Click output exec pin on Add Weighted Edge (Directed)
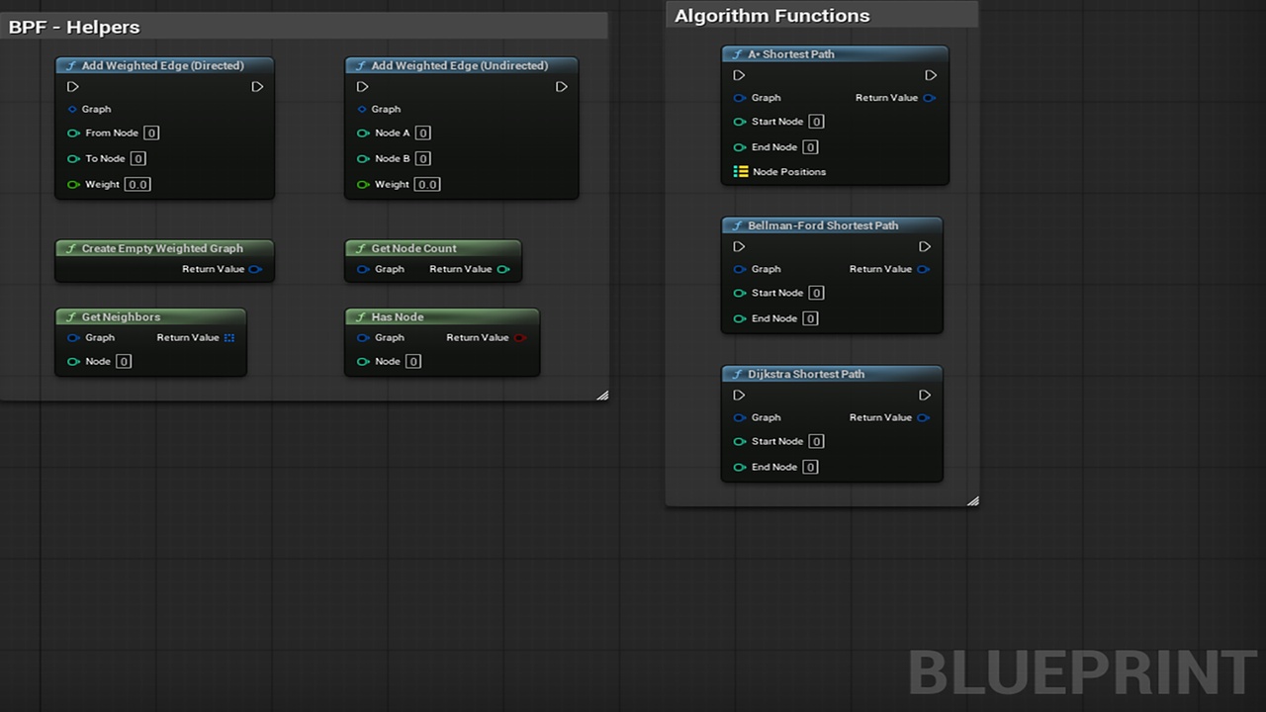 coord(257,87)
